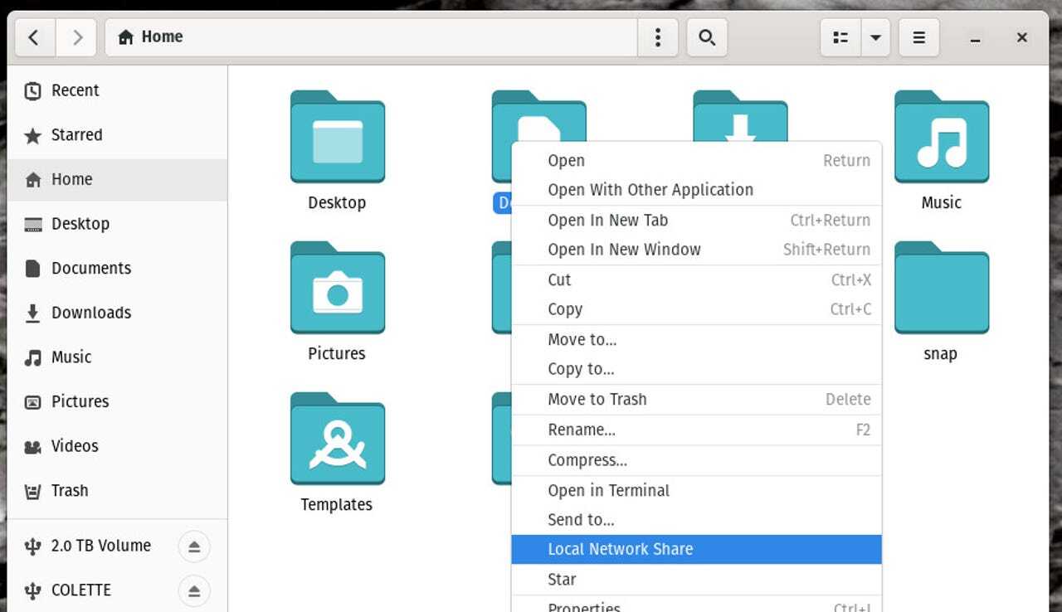Click the back navigation arrow
The height and width of the screenshot is (612, 1062).
(33, 37)
